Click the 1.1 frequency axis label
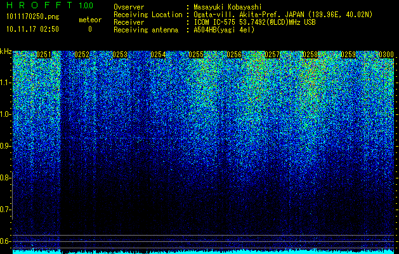Screen dimensions: 399x254 (x=5, y=83)
